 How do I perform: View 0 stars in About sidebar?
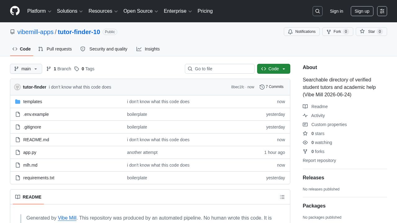tap(314, 133)
